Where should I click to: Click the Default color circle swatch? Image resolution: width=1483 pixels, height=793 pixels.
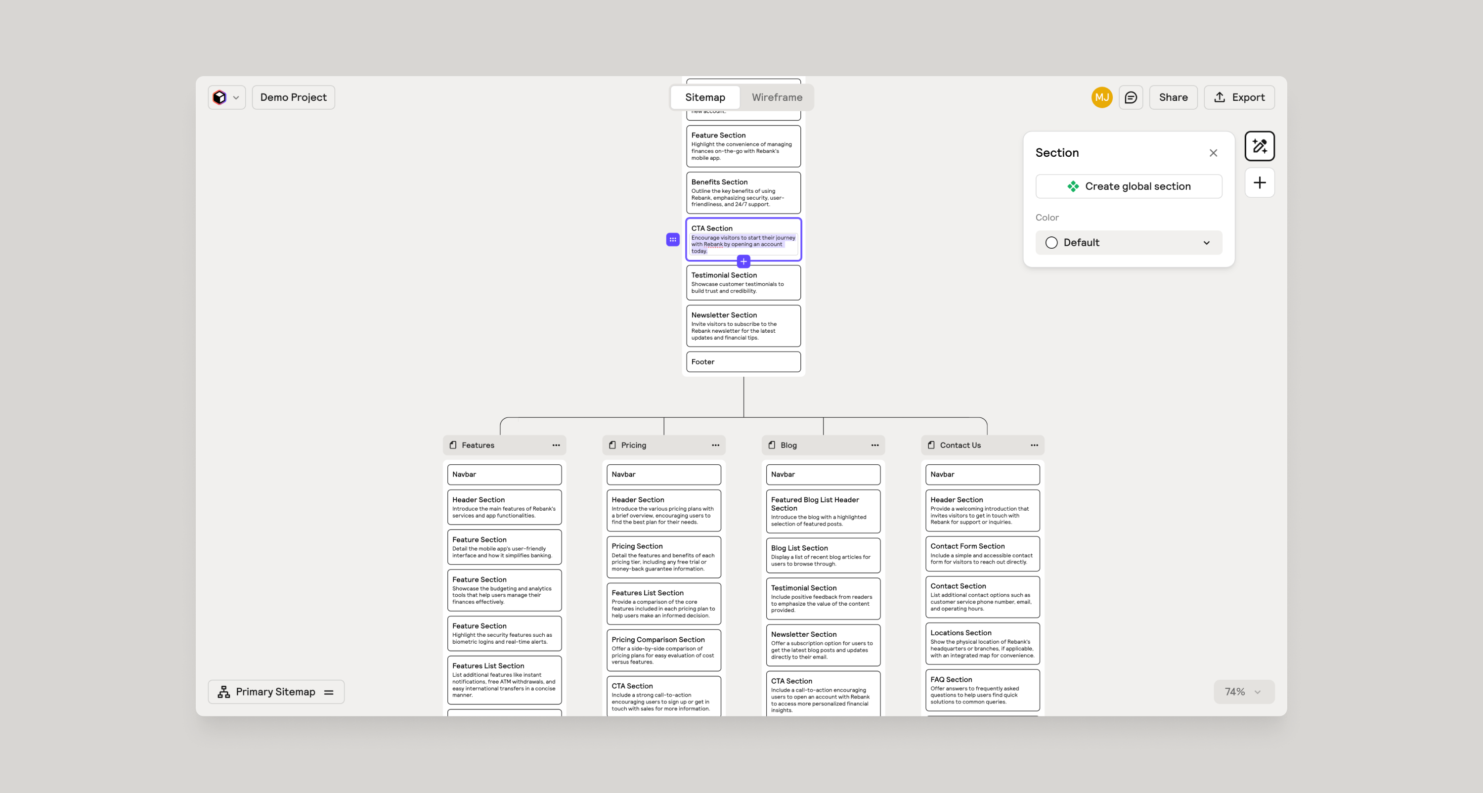[x=1051, y=242]
